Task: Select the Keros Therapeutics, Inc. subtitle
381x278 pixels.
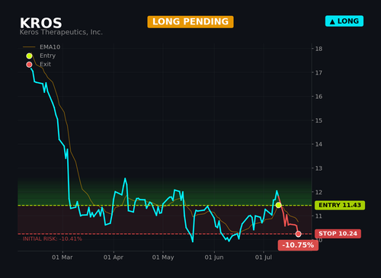Action: [x=61, y=32]
